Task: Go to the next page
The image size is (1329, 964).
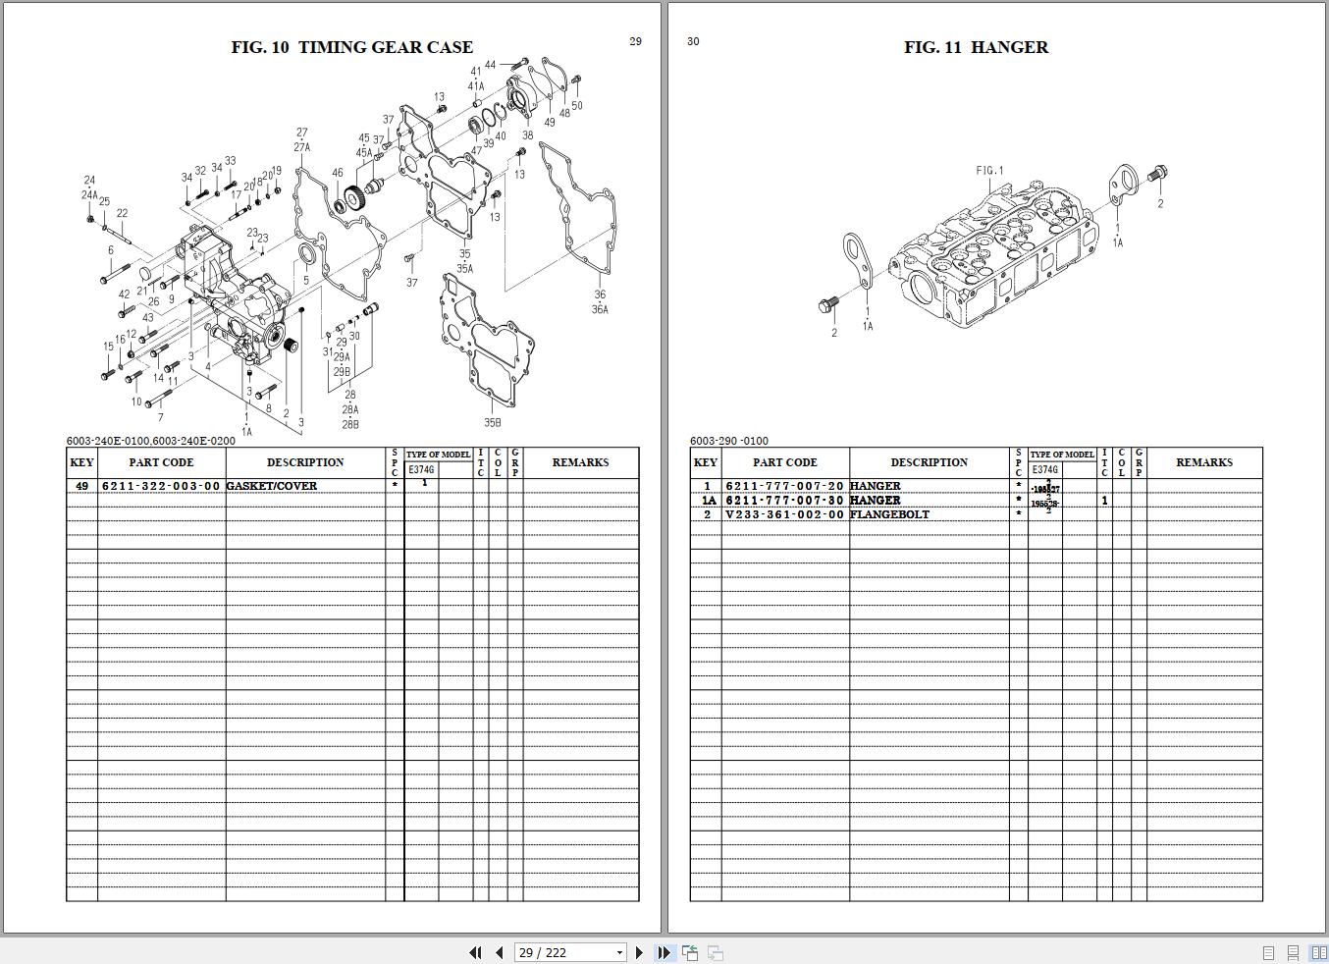Action: click(640, 952)
